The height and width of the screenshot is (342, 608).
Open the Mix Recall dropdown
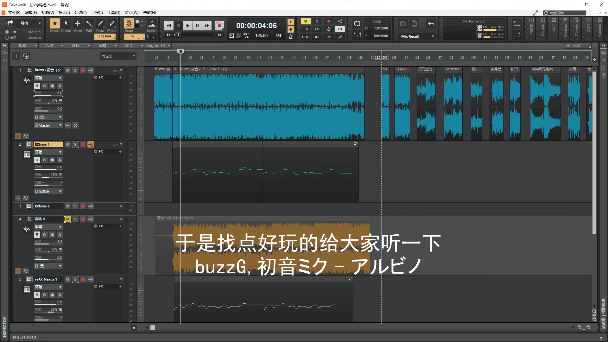417,36
